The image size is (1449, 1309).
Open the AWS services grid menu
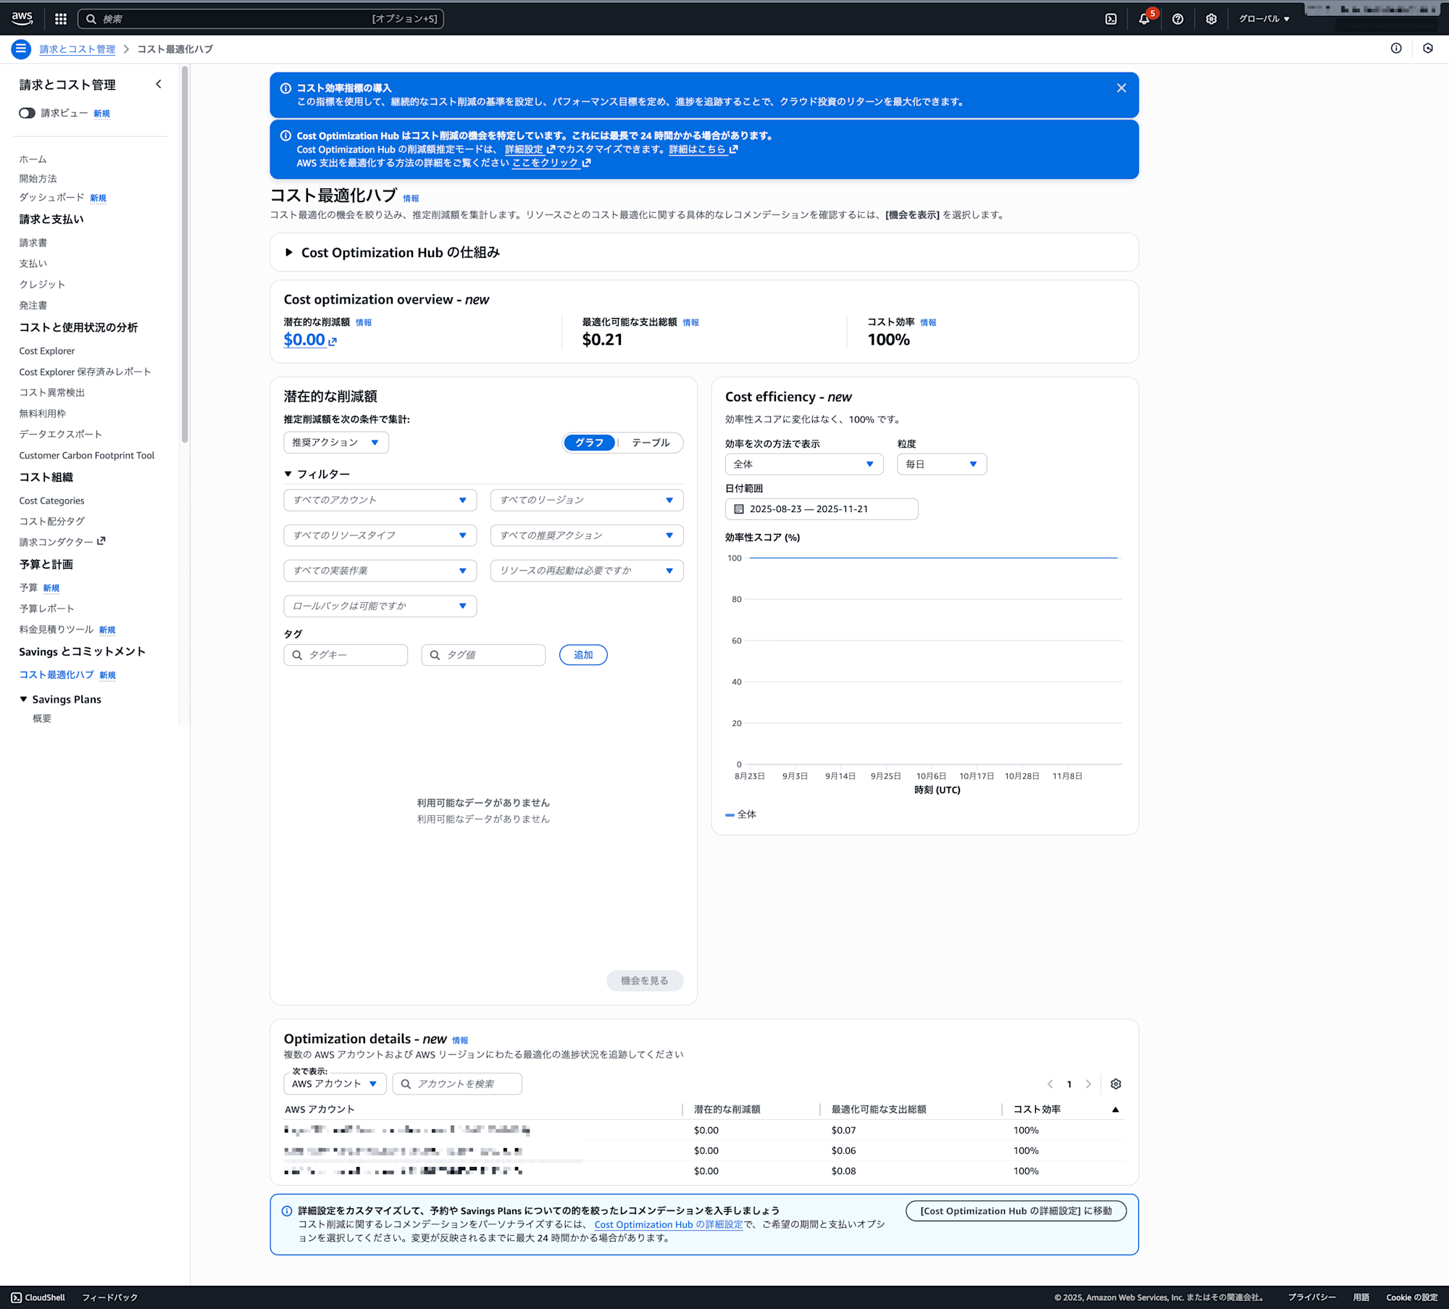(61, 19)
